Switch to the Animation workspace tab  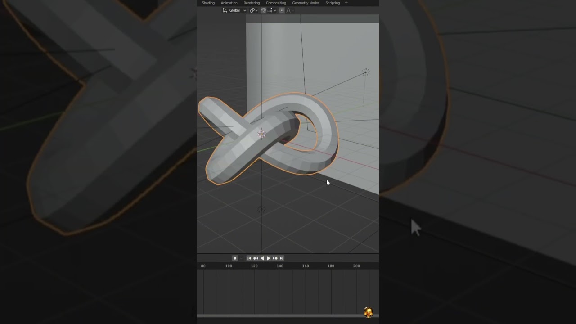pos(229,3)
